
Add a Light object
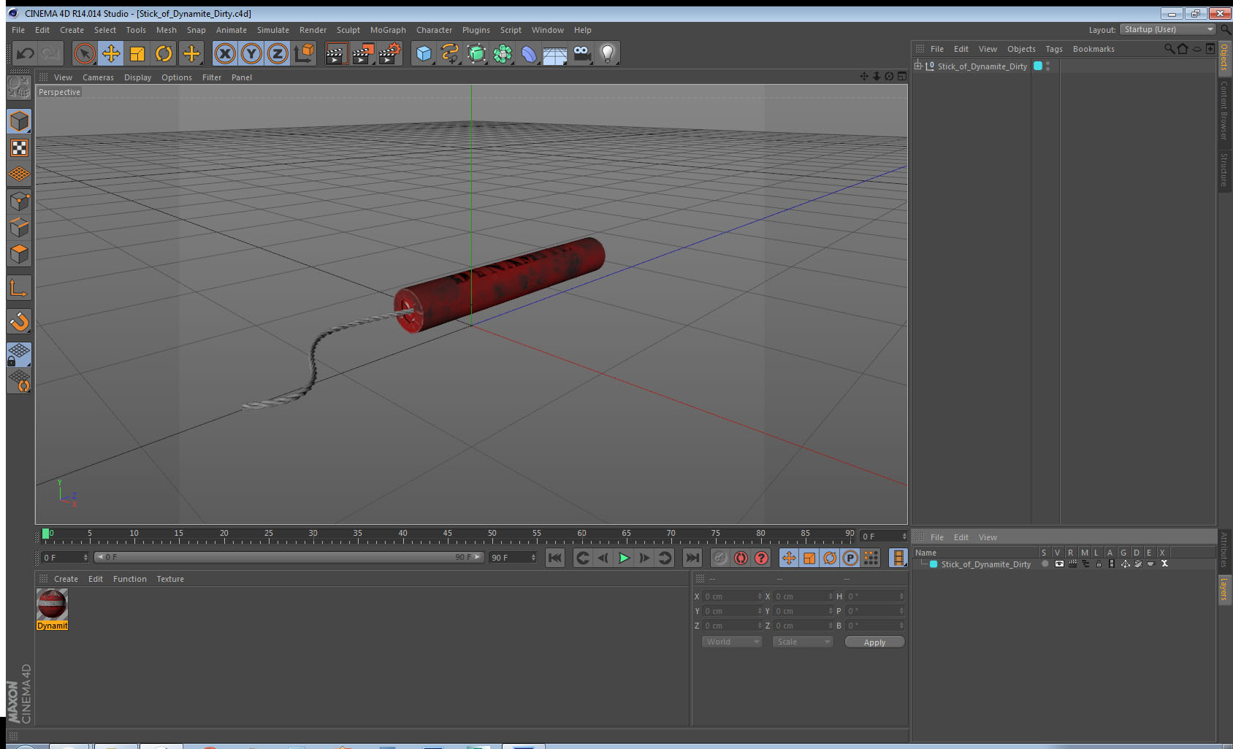[608, 53]
